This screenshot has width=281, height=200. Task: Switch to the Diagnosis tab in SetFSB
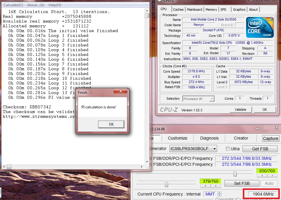coord(209,138)
